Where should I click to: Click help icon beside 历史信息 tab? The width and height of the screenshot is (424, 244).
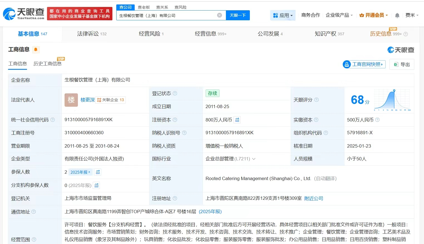[406, 34]
